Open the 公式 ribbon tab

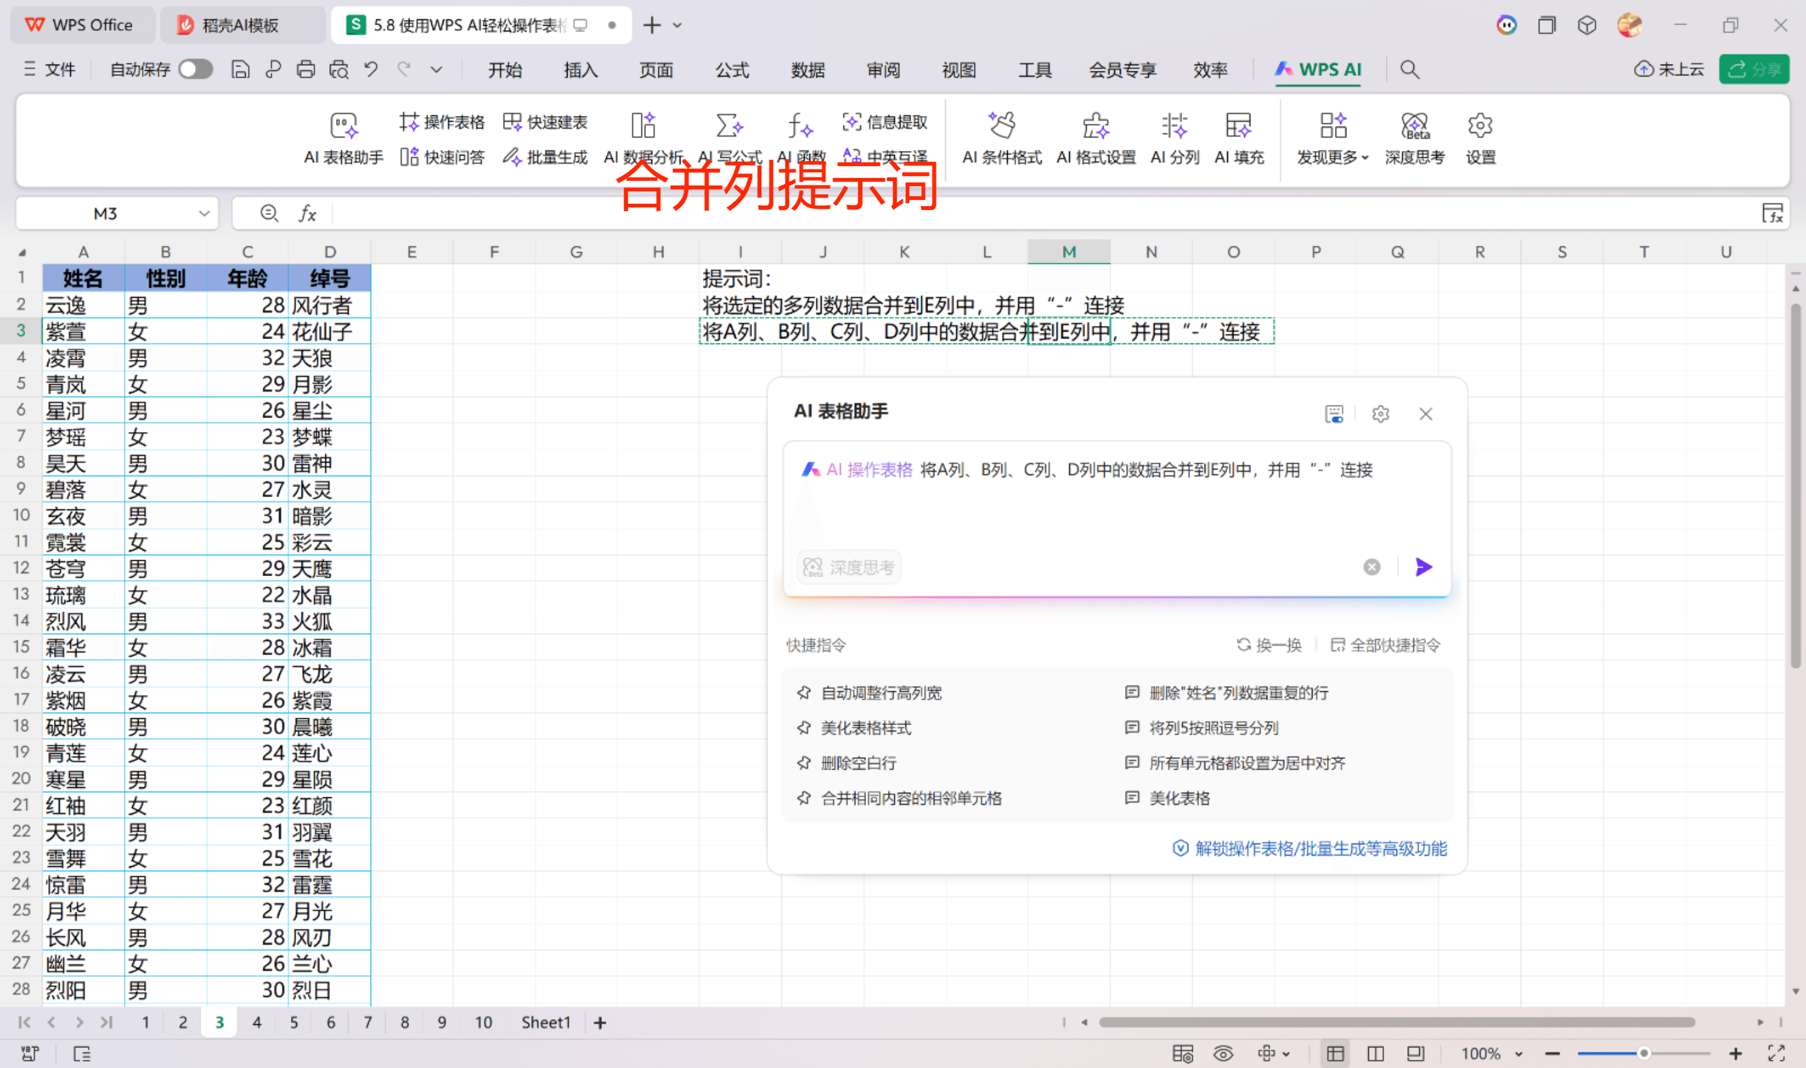[731, 69]
